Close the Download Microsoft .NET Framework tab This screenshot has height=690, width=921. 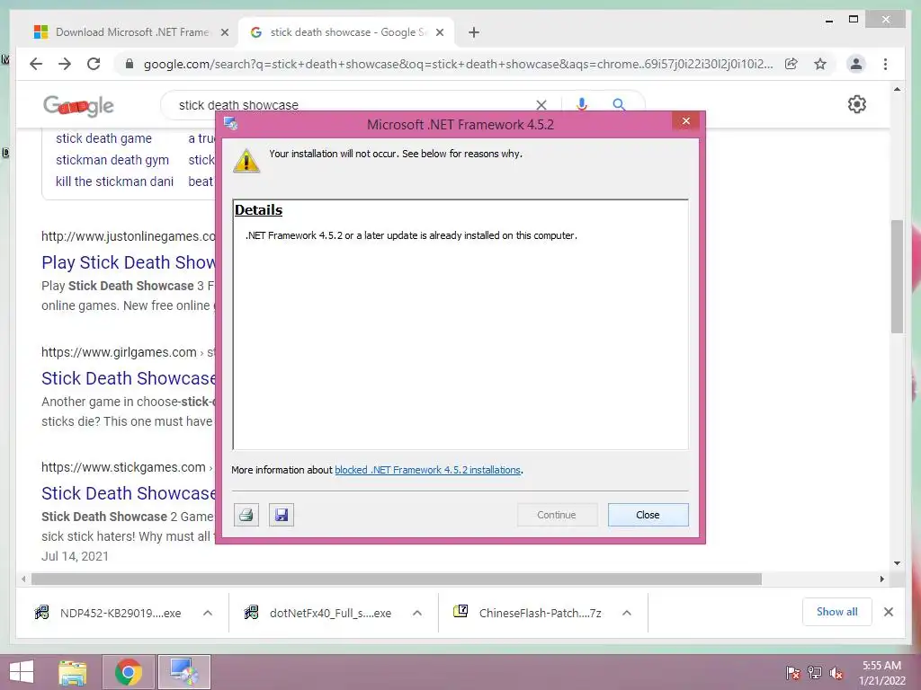[x=224, y=32]
